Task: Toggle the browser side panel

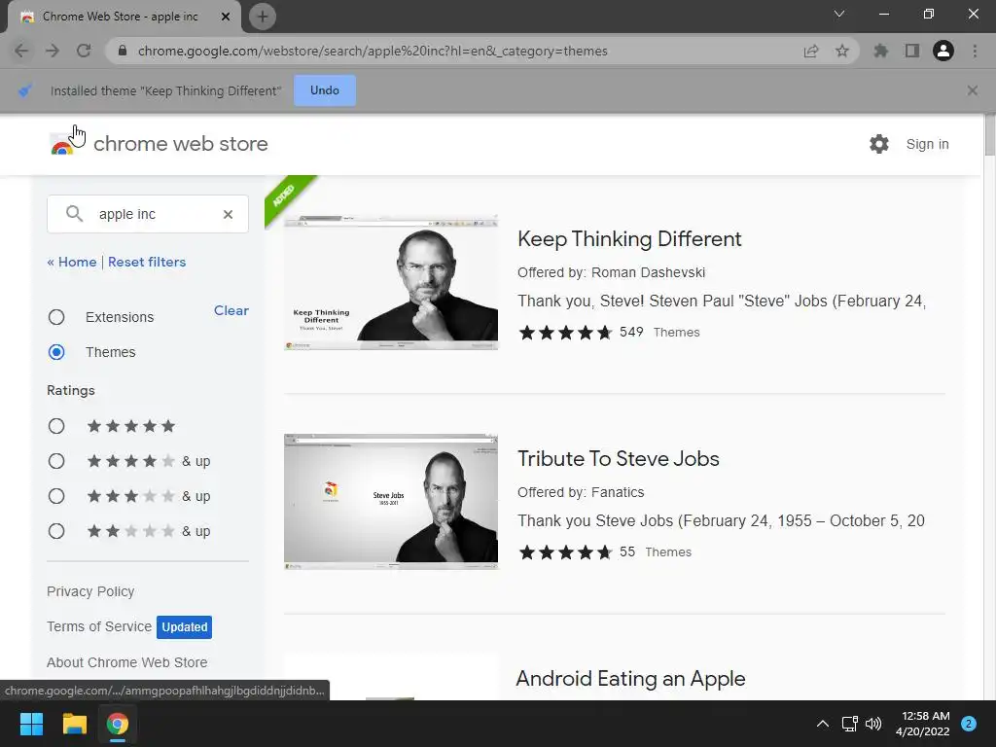Action: click(912, 51)
